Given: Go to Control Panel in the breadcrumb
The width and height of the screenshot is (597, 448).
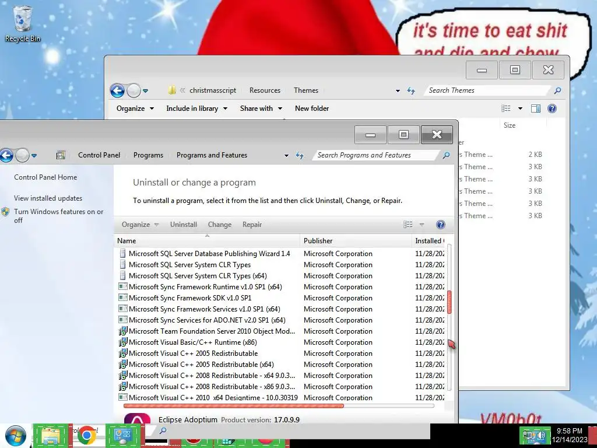Looking at the screenshot, I should (x=99, y=155).
